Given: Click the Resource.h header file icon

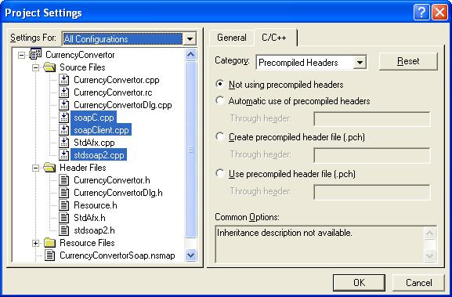Looking at the screenshot, I should pyautogui.click(x=64, y=205).
